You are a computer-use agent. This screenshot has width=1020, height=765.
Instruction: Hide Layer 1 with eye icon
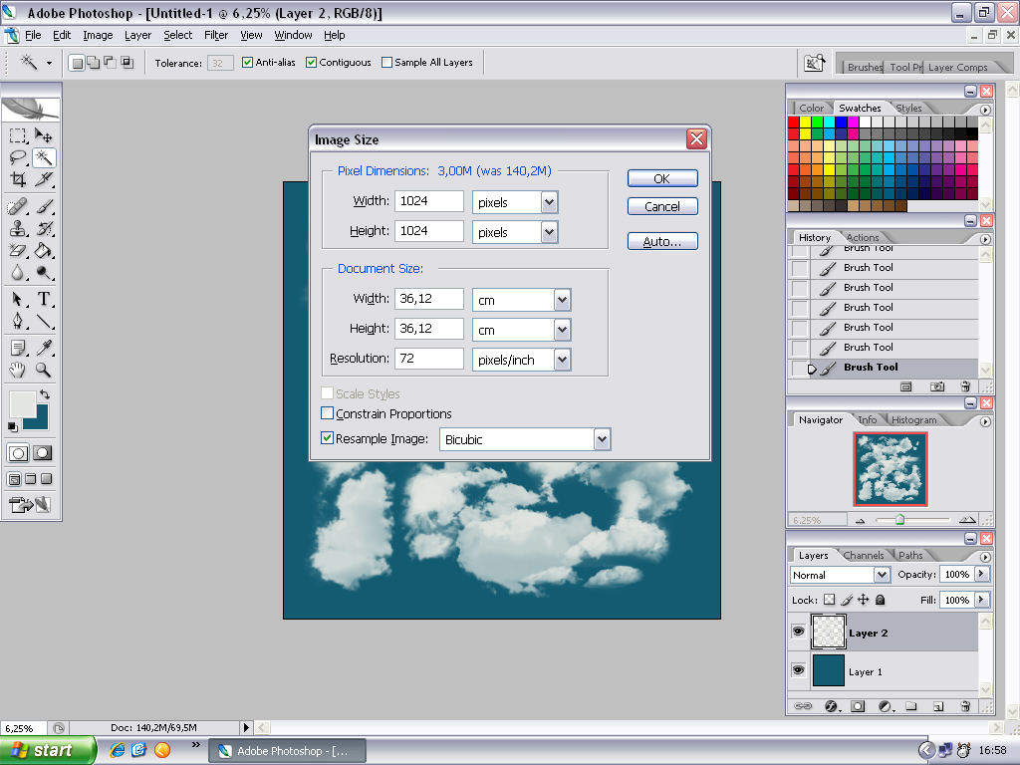[x=799, y=670]
